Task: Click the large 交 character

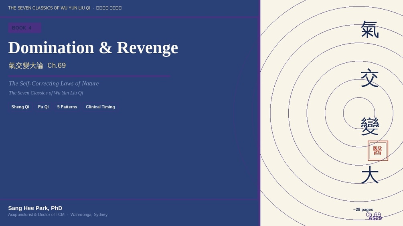Action: click(370, 78)
